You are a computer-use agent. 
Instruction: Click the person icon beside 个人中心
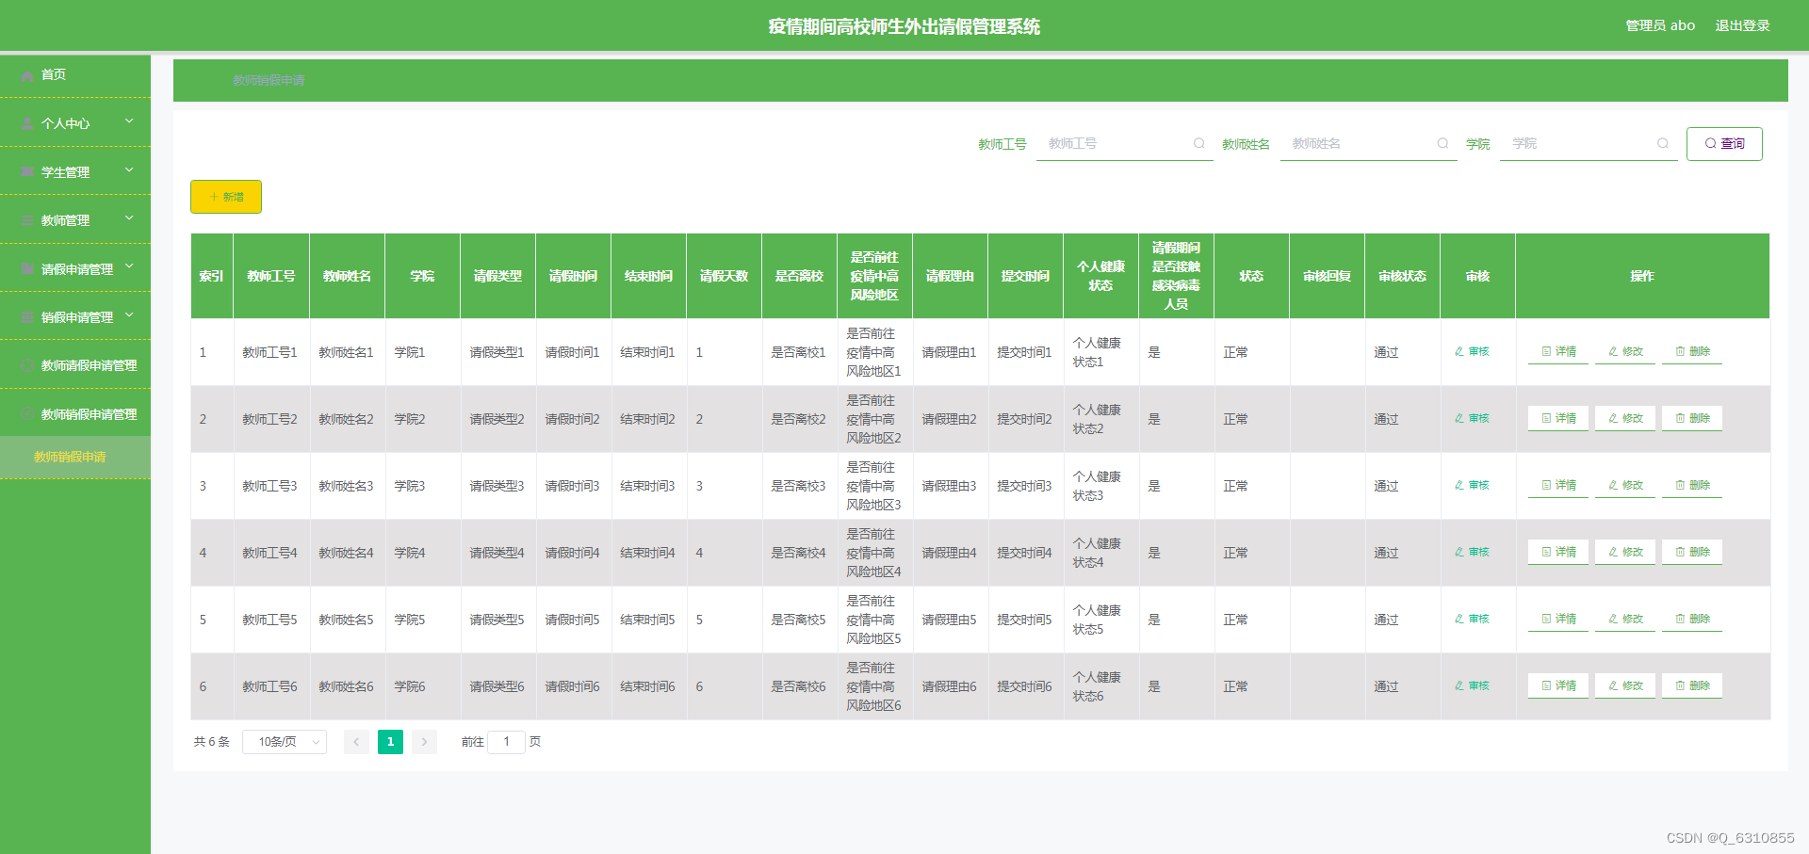tap(27, 123)
